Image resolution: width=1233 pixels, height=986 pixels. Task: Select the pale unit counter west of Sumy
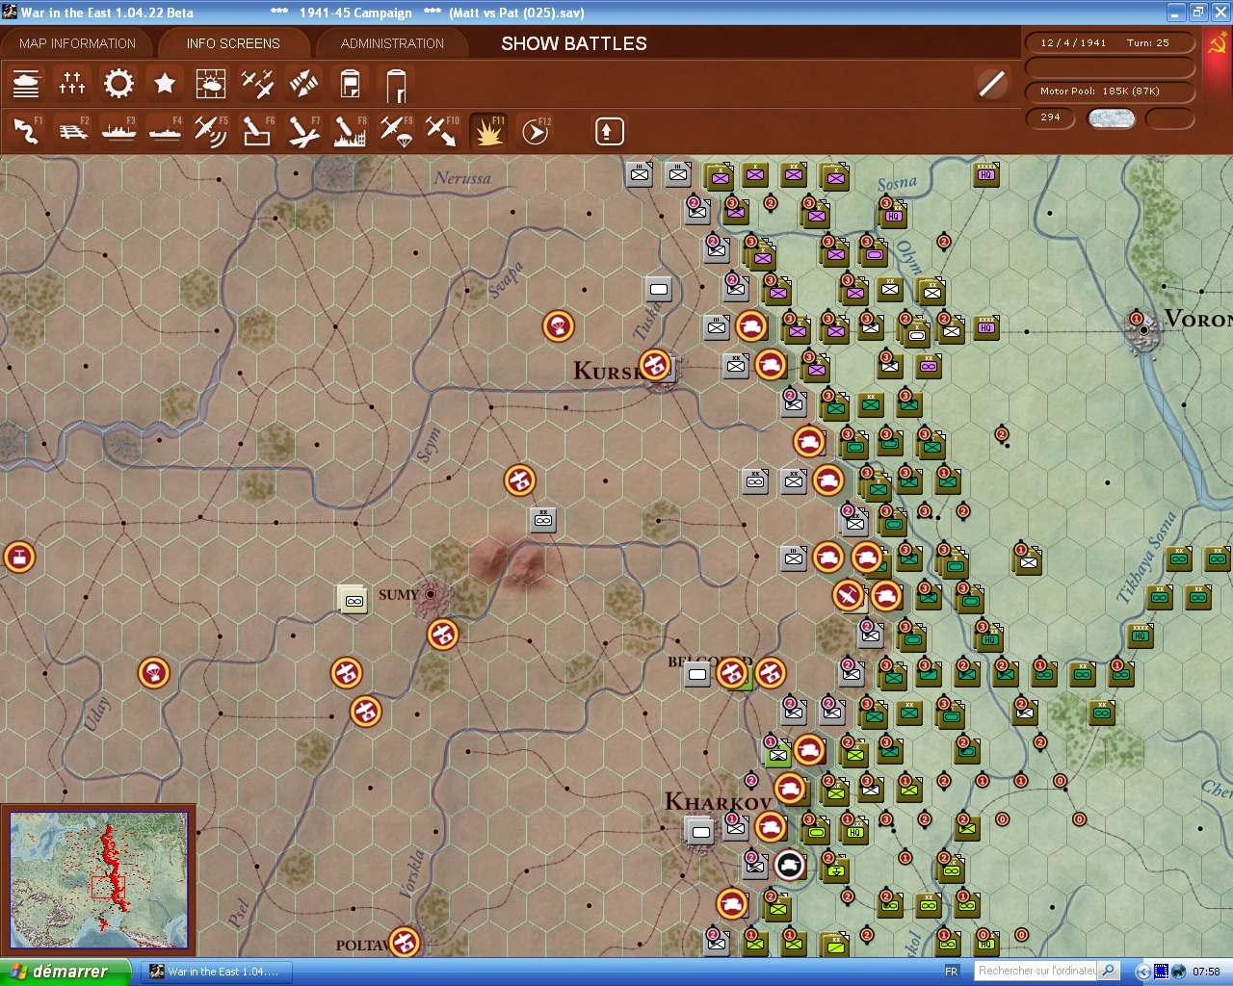coord(353,599)
